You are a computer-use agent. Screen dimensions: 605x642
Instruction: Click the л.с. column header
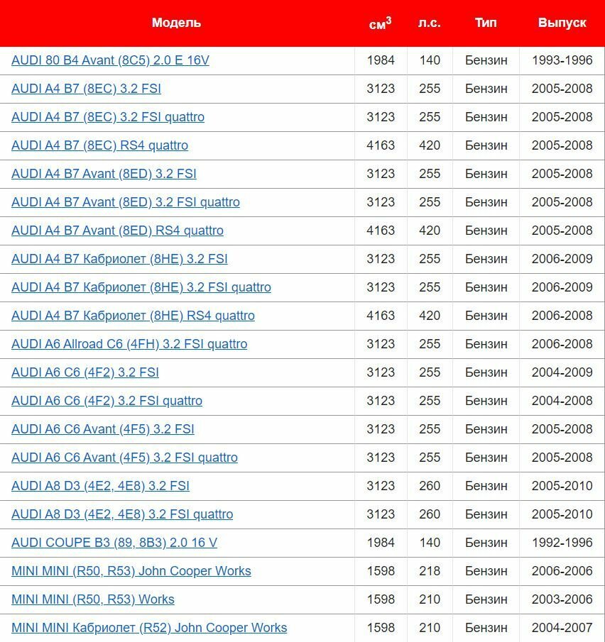pos(429,23)
